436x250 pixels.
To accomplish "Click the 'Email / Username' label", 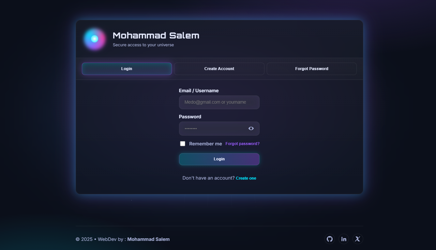I will point(199,91).
